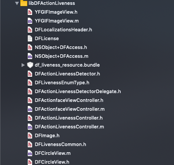Click header icon of DFImage.h
174x165 pixels.
pos(30,135)
